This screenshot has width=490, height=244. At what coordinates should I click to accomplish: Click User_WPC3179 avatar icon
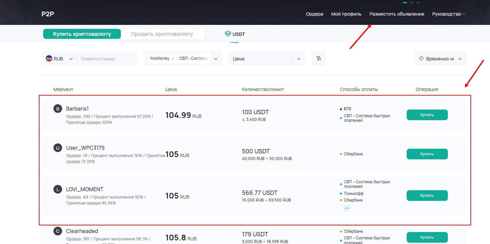point(58,148)
